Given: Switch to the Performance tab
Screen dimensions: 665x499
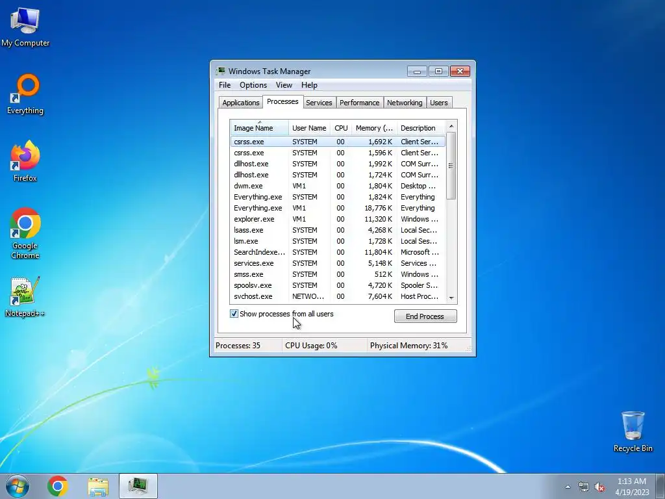Looking at the screenshot, I should tap(359, 103).
